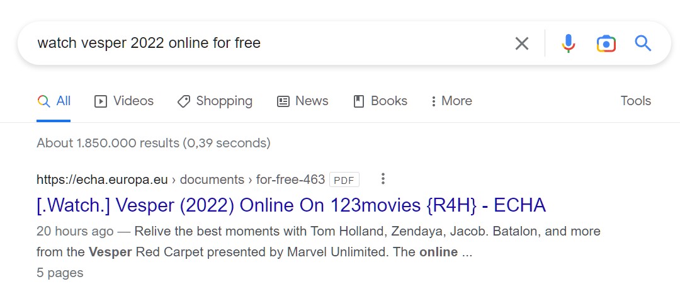The height and width of the screenshot is (296, 680).
Task: Click the News newspaper icon
Action: click(283, 101)
